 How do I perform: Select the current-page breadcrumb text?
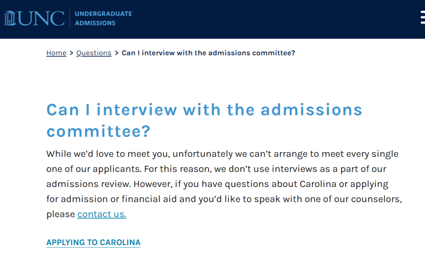coord(208,53)
